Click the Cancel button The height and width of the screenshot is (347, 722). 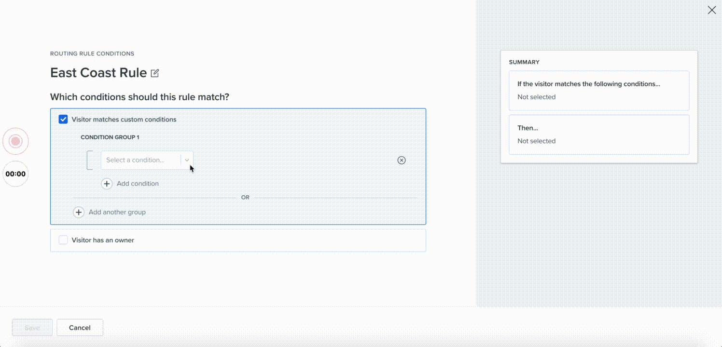(x=80, y=328)
